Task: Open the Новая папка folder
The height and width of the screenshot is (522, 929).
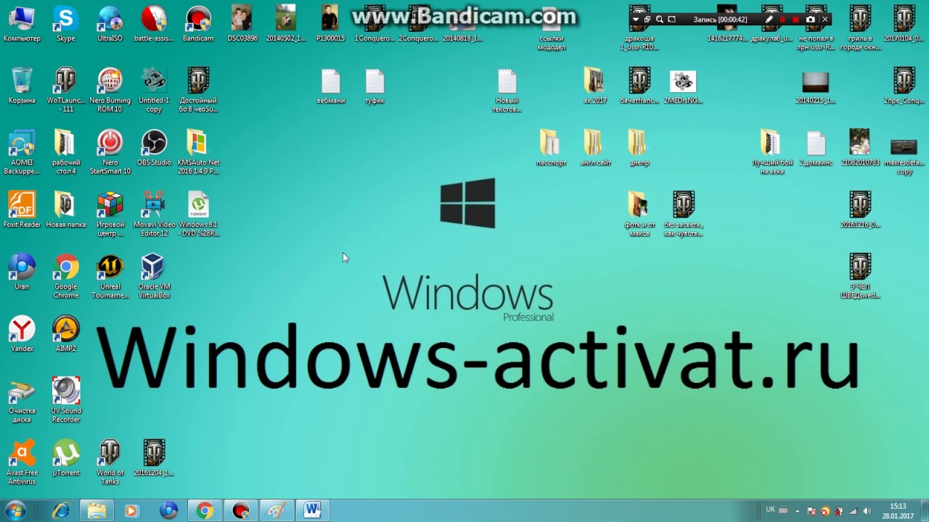Action: (65, 210)
